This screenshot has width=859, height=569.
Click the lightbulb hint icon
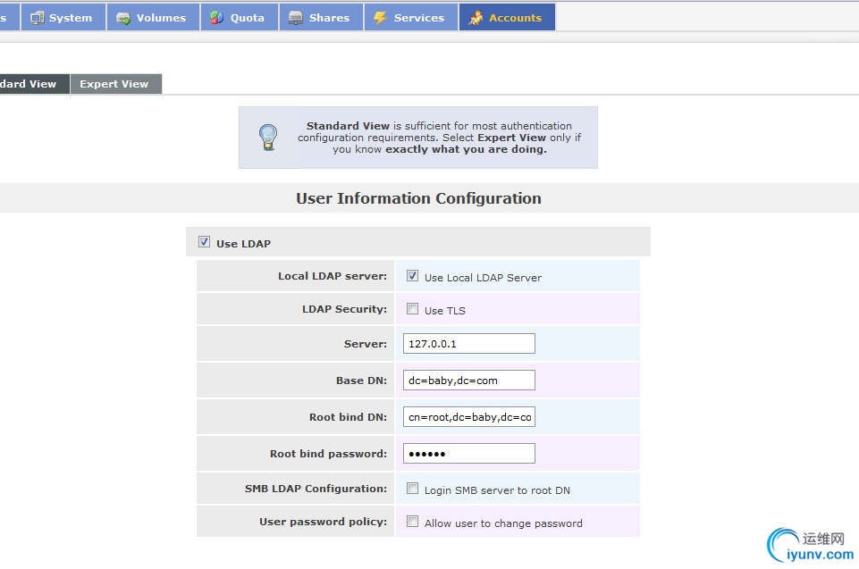[x=268, y=138]
